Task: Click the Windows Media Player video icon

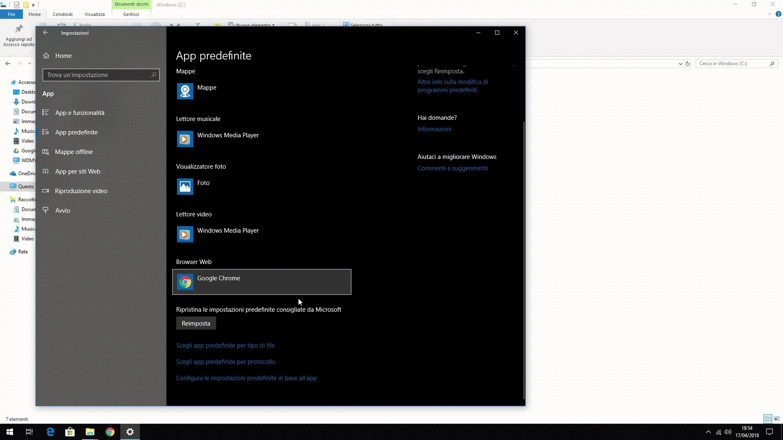Action: (184, 235)
